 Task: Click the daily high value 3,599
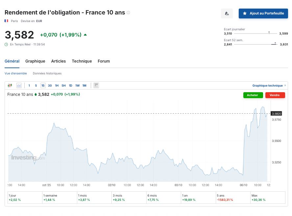[283, 34]
